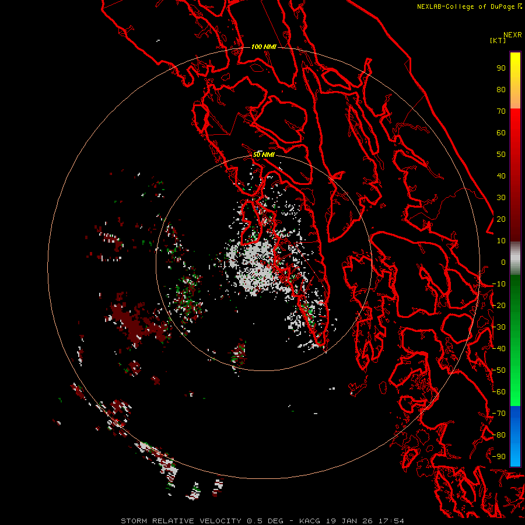The height and width of the screenshot is (525, 525).
Task: Click the 60 value on the velocity scale
Action: (501, 133)
